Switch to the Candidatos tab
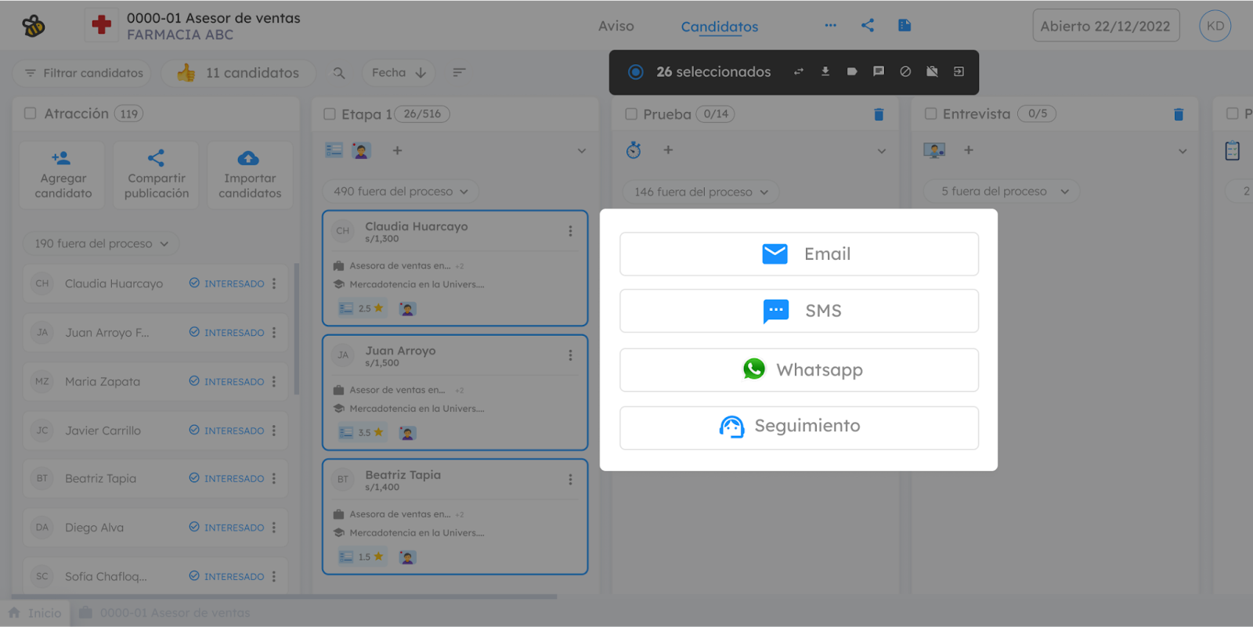This screenshot has height=627, width=1253. pos(720,27)
